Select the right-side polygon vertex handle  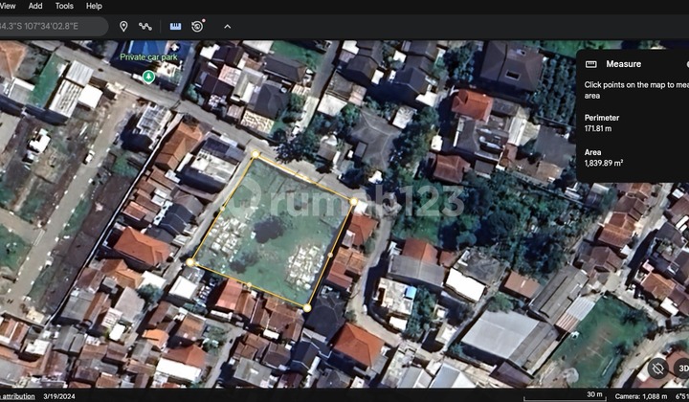point(354,202)
